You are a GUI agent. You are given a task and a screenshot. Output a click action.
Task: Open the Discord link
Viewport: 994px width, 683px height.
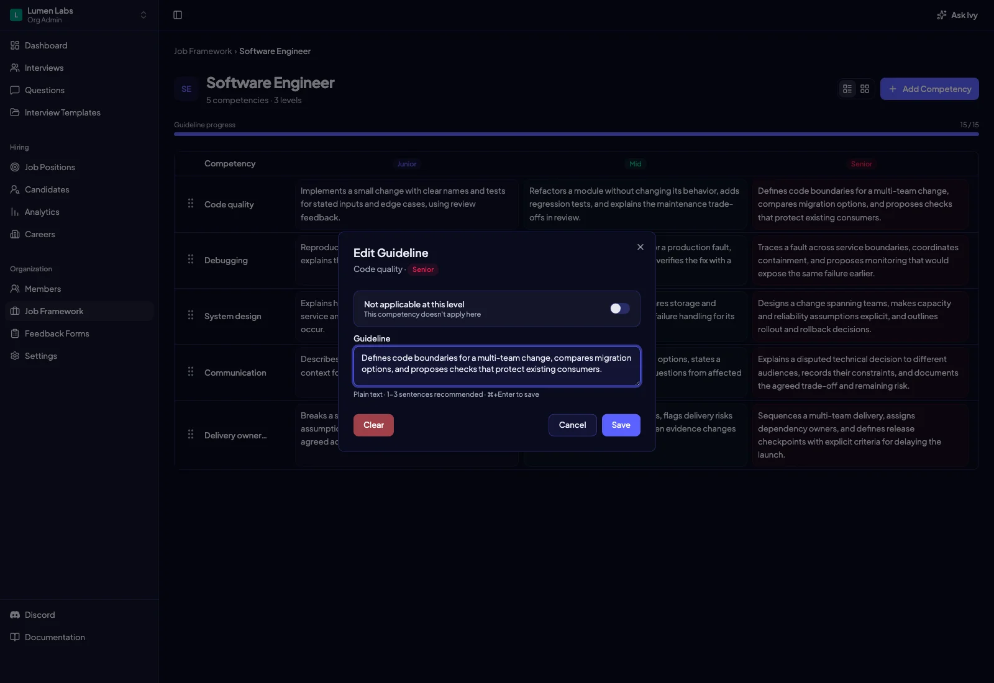[x=80, y=615]
